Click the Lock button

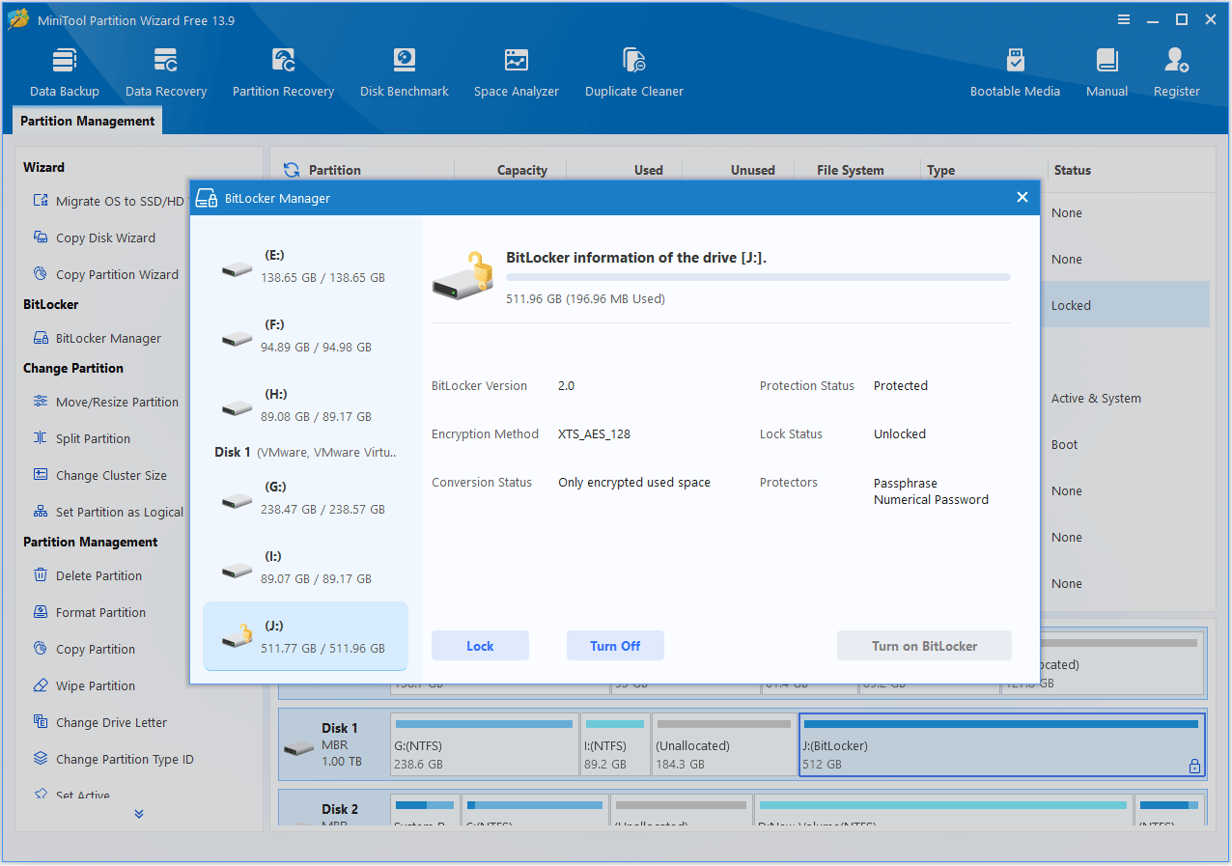tap(480, 646)
